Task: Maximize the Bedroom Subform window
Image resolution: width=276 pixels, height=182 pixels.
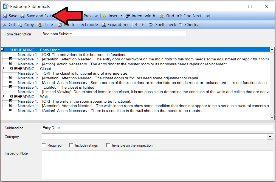Action: pyautogui.click(x=250, y=7)
